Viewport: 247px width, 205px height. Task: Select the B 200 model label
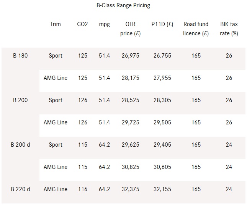coord(20,100)
